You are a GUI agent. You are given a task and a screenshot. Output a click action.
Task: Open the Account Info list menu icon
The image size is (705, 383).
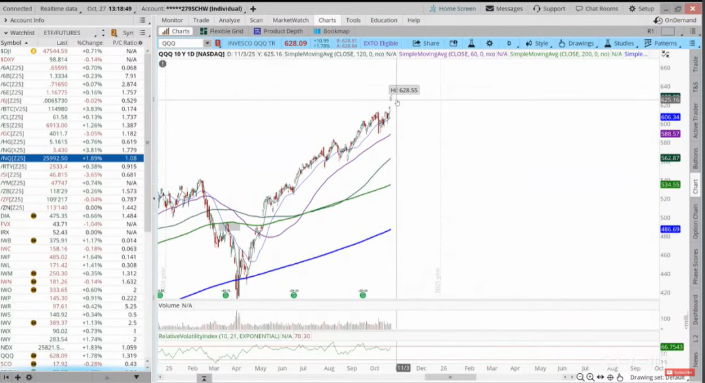(x=142, y=20)
